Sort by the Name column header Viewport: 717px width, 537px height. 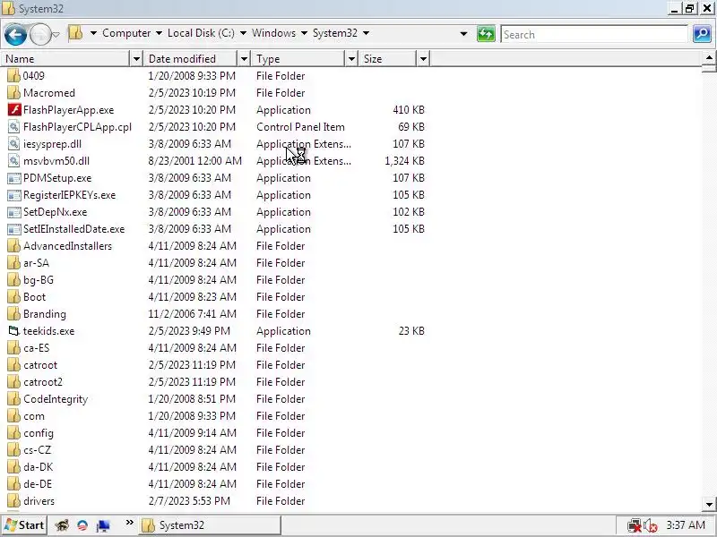[x=65, y=59]
